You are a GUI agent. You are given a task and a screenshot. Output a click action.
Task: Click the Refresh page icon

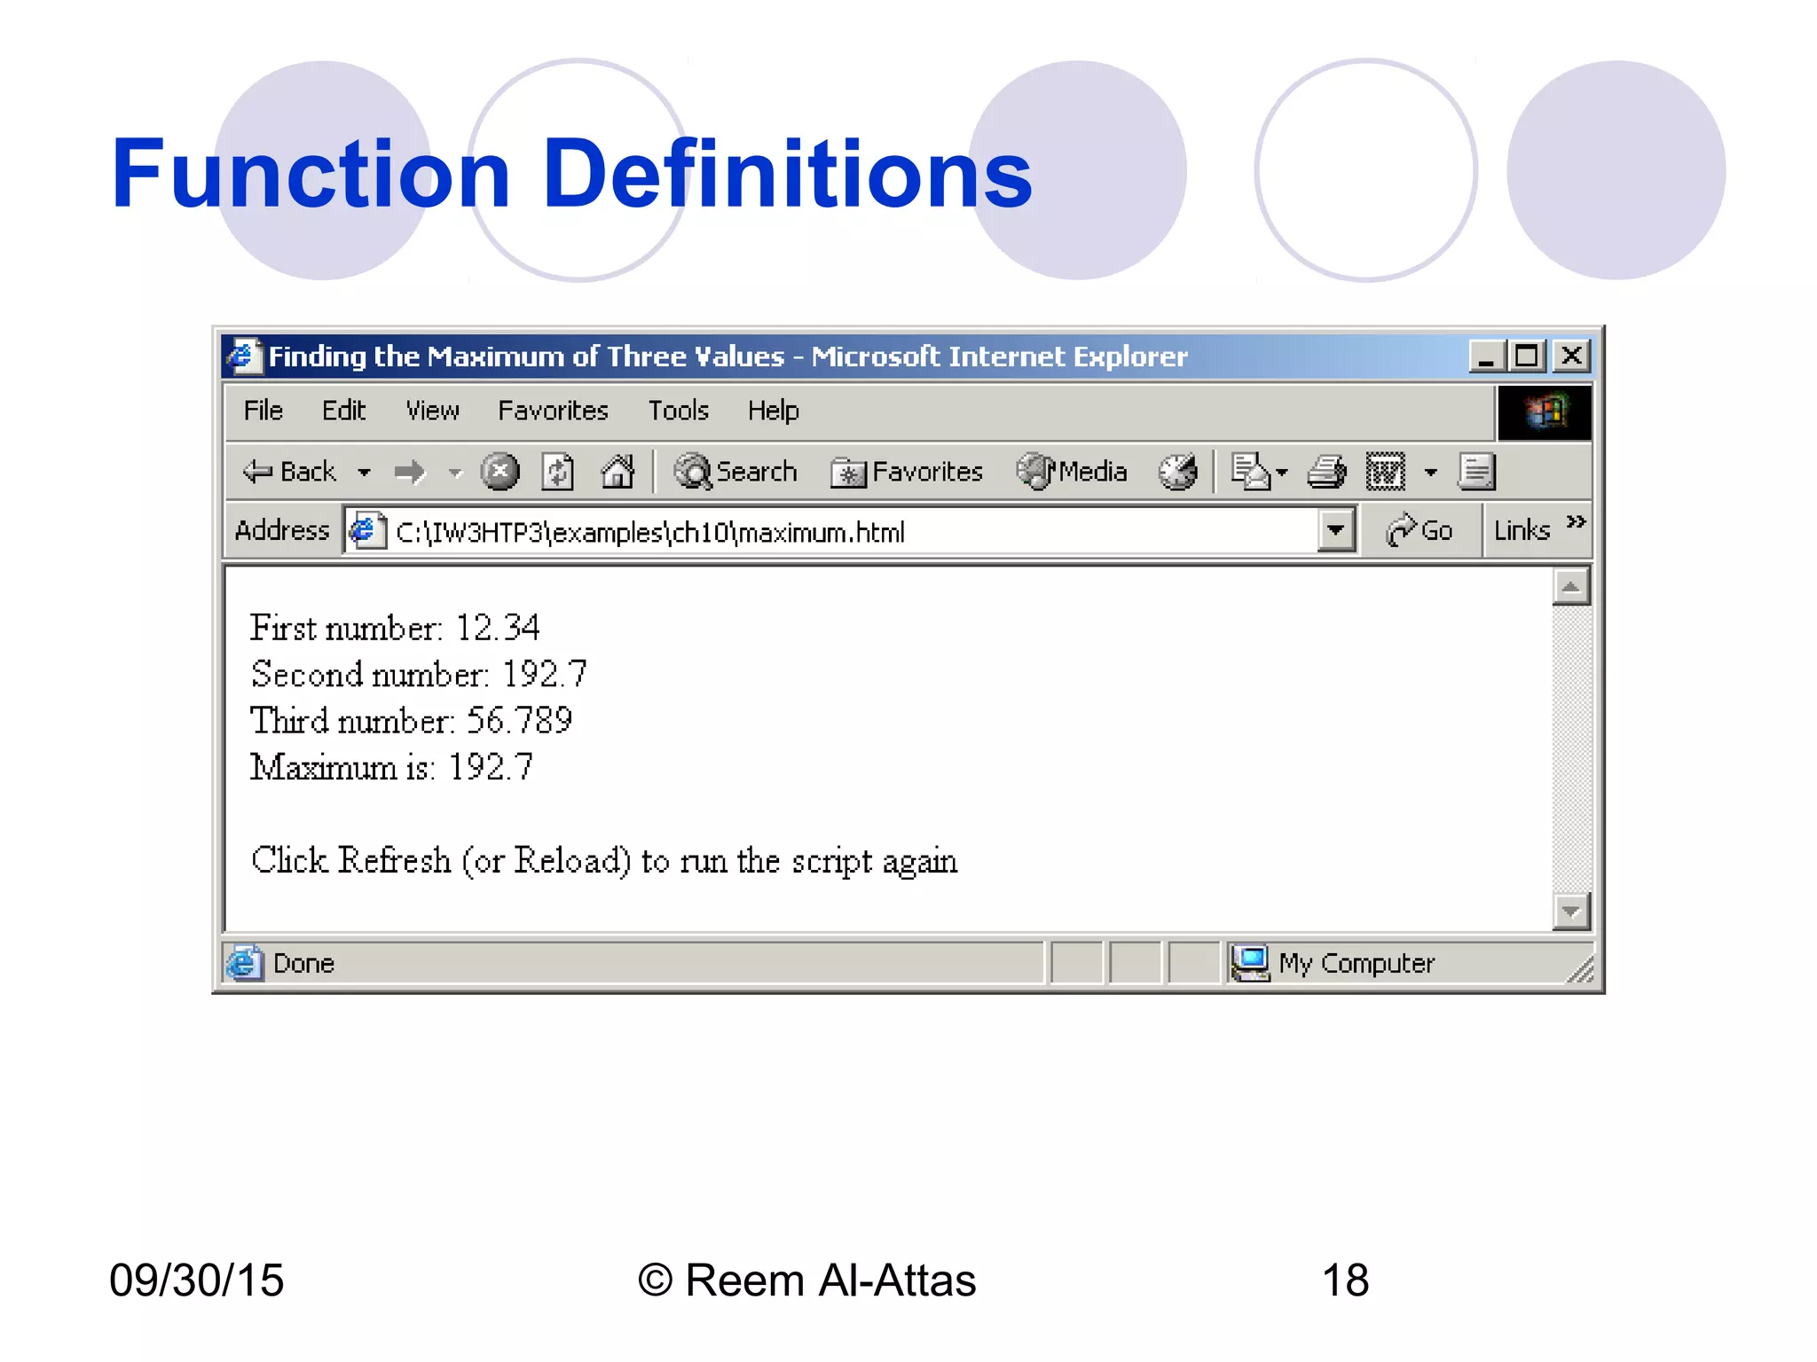coord(558,472)
